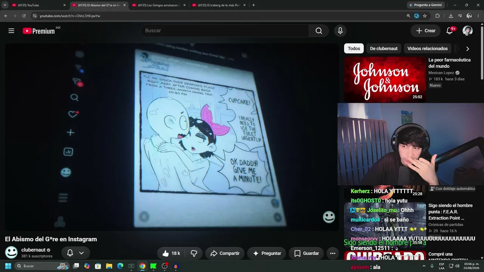Switch to Los Gringos arruinaron tab
This screenshot has height=272, width=484.
pos(159,5)
